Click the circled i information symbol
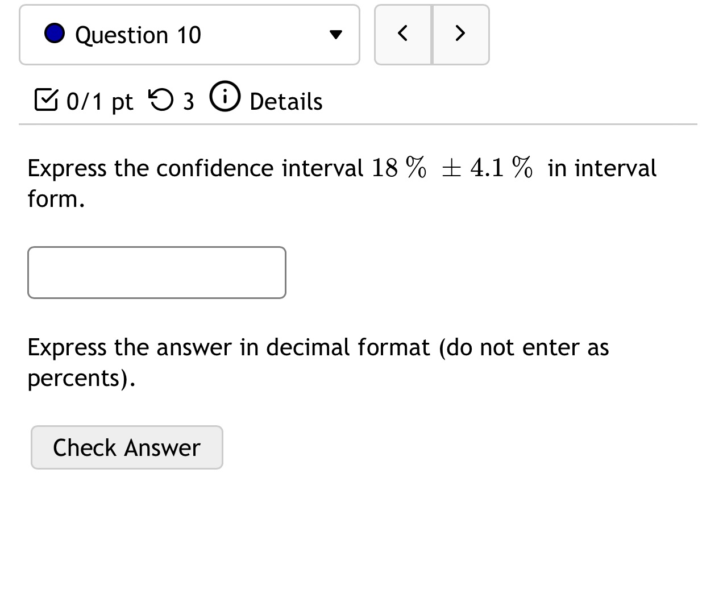723x606 pixels. (x=225, y=97)
